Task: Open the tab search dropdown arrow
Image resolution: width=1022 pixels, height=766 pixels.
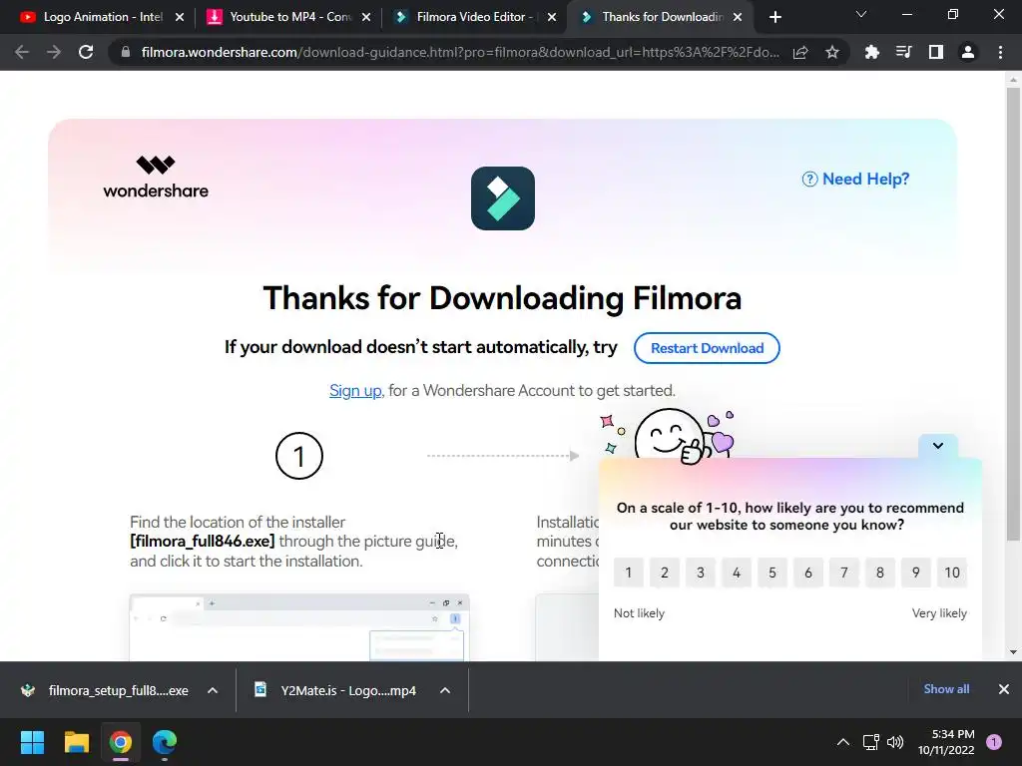Action: [x=861, y=14]
